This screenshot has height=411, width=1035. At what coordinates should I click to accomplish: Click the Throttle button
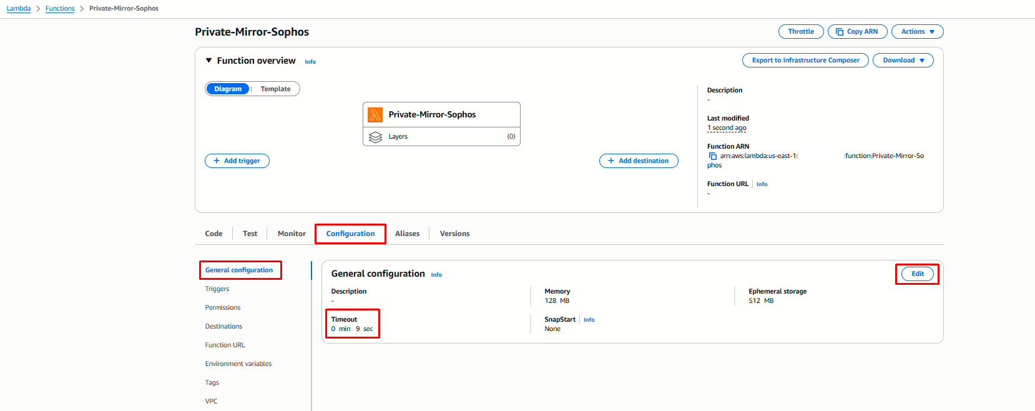[801, 32]
